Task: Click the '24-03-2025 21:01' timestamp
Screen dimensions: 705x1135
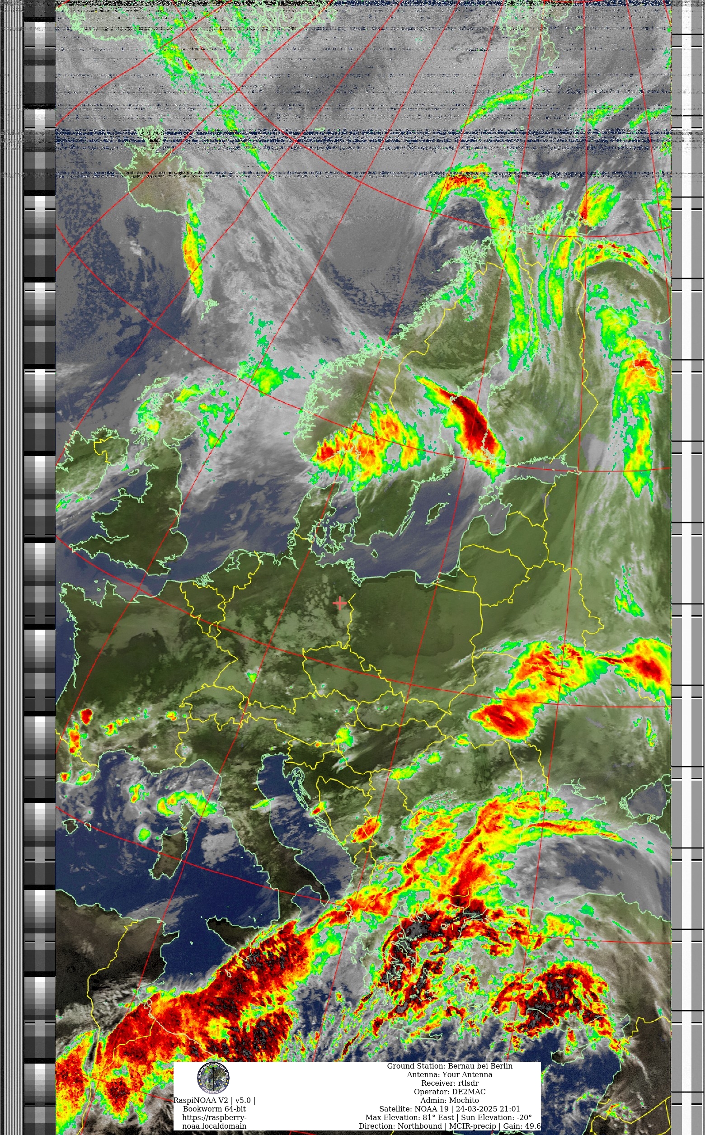Action: tap(488, 1109)
